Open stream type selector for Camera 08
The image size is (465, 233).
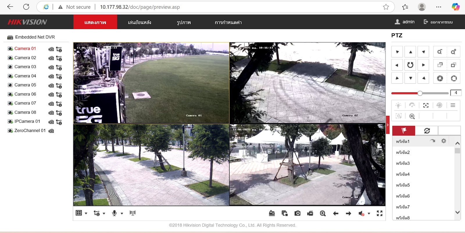pos(59,113)
